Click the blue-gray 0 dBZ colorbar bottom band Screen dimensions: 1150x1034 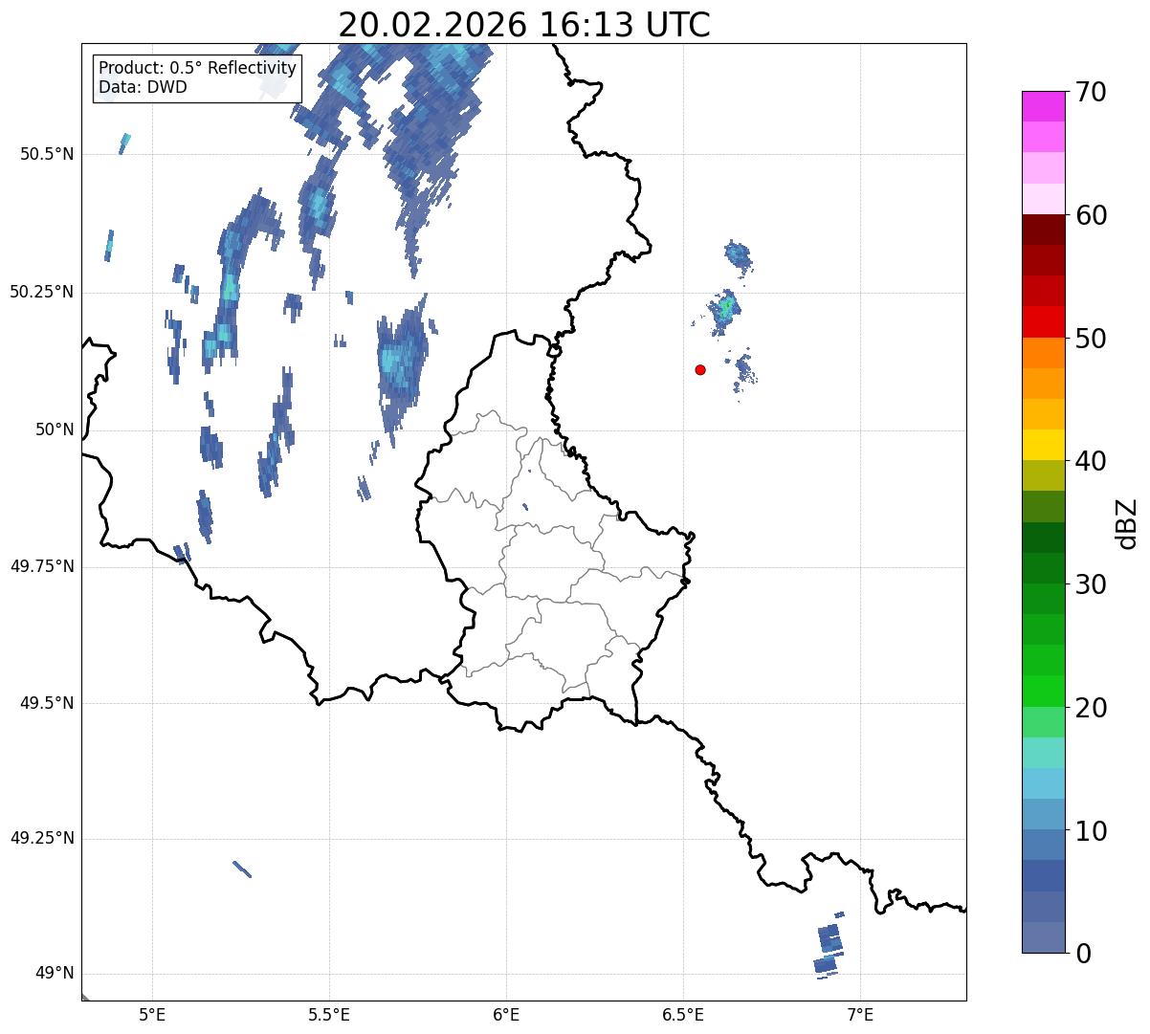[1043, 937]
